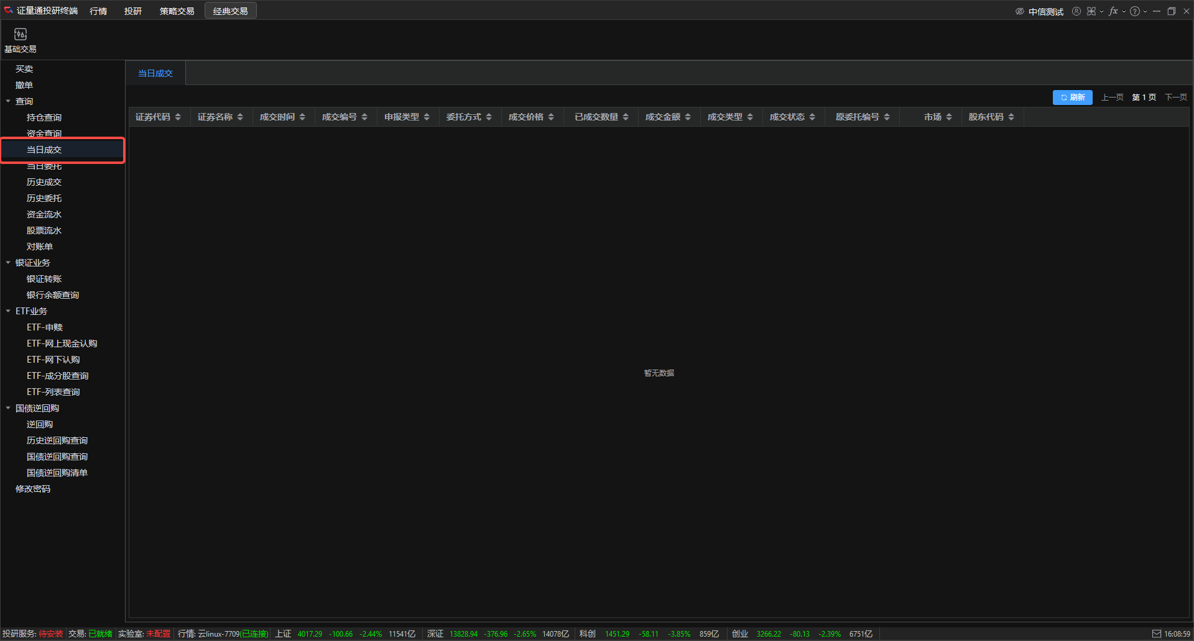1194x641 pixels.
Task: Click the mail envelope icon in status bar
Action: [x=1156, y=634]
